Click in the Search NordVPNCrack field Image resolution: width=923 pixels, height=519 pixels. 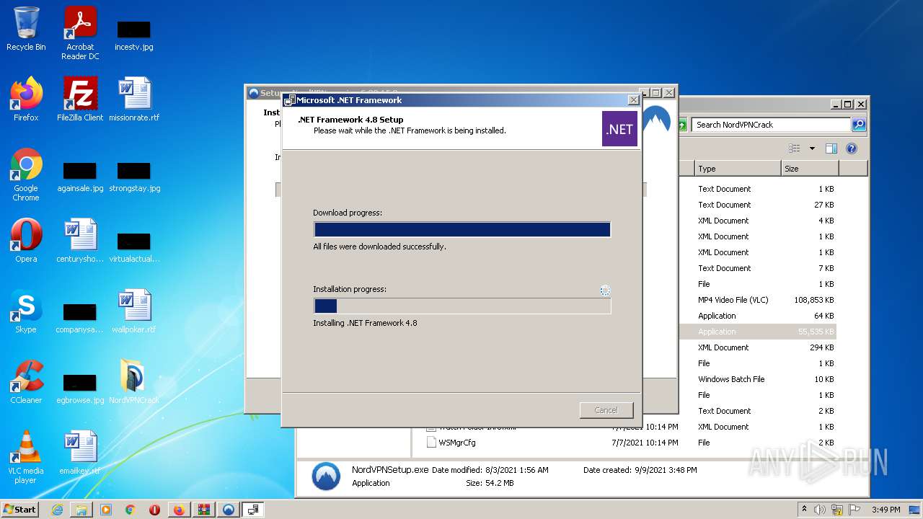[772, 125]
